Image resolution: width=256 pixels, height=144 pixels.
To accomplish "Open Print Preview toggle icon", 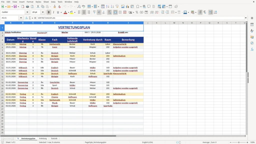I will pos(32,6).
